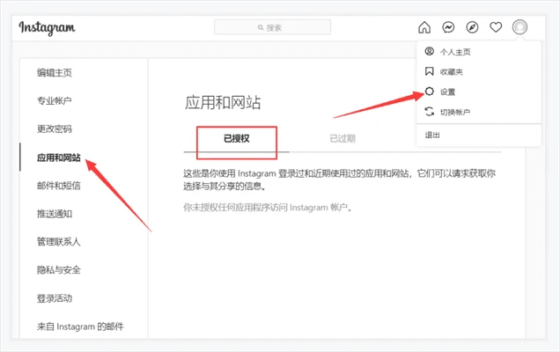Click the 搜索 search field

coord(272,27)
